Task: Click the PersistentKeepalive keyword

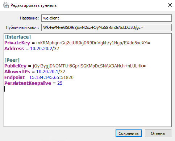Action: tap(28, 83)
